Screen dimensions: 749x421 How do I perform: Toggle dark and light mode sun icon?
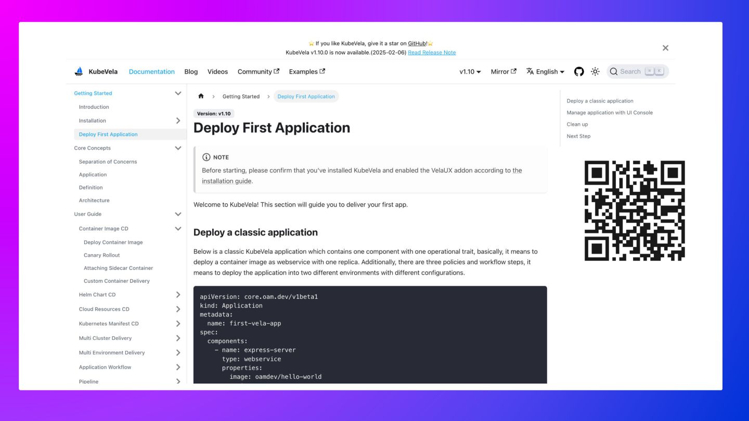596,72
